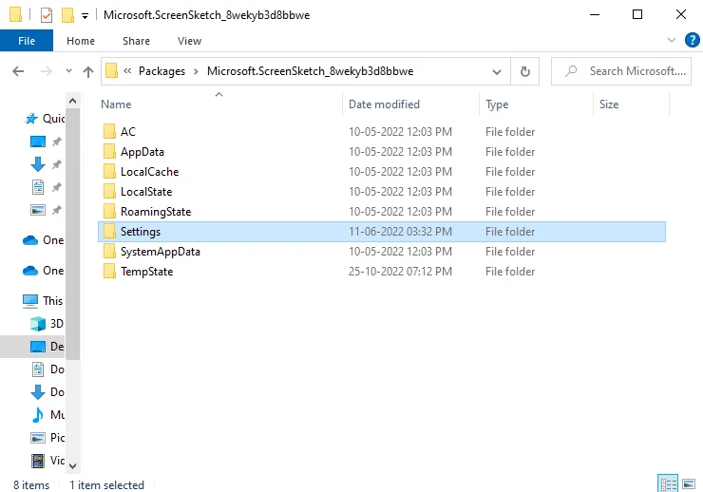703x492 pixels.
Task: Click the Settings folder date 11-06-2022
Action: pyautogui.click(x=400, y=232)
